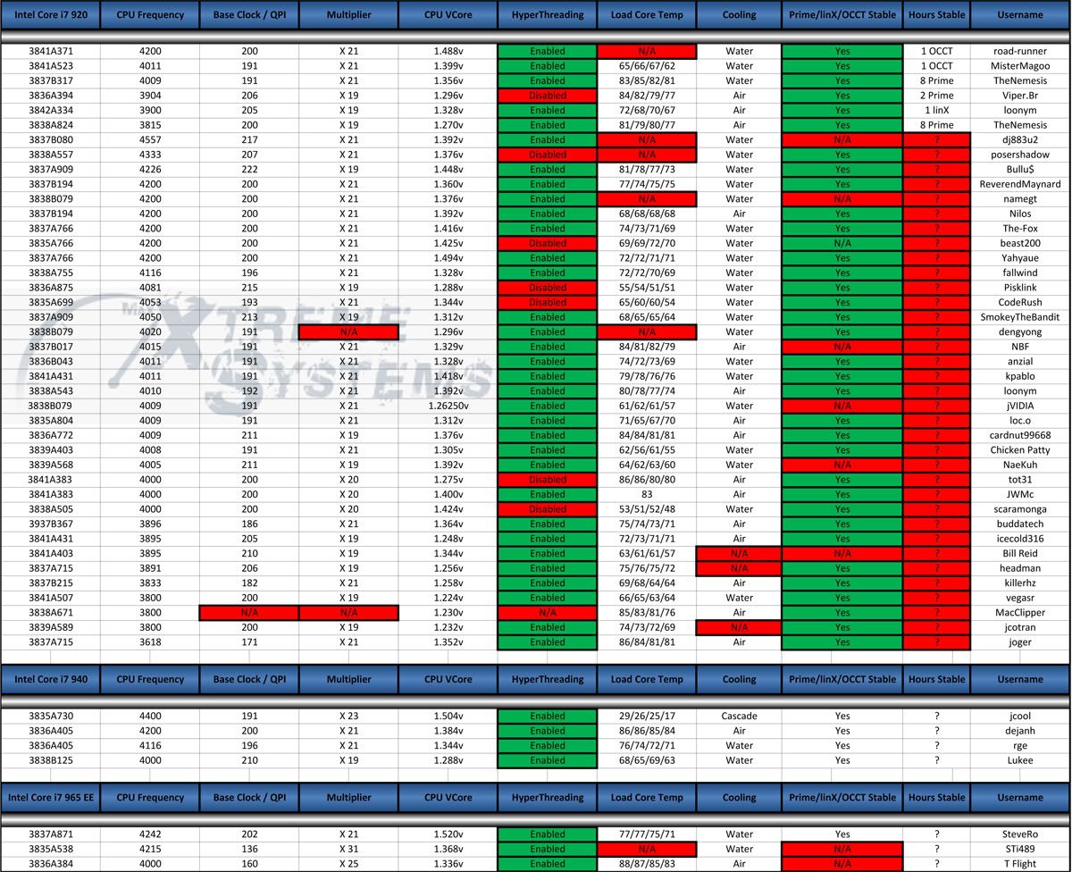Viewport: 1072px width, 872px height.
Task: Click the Disabled HyperThreading cell in Pisklink's row
Action: click(x=548, y=288)
